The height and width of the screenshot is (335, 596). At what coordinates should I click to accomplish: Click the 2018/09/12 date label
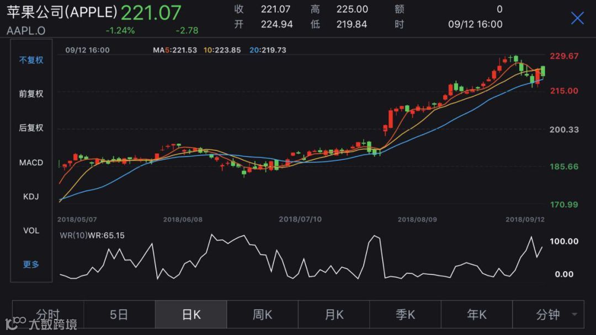pyautogui.click(x=525, y=219)
